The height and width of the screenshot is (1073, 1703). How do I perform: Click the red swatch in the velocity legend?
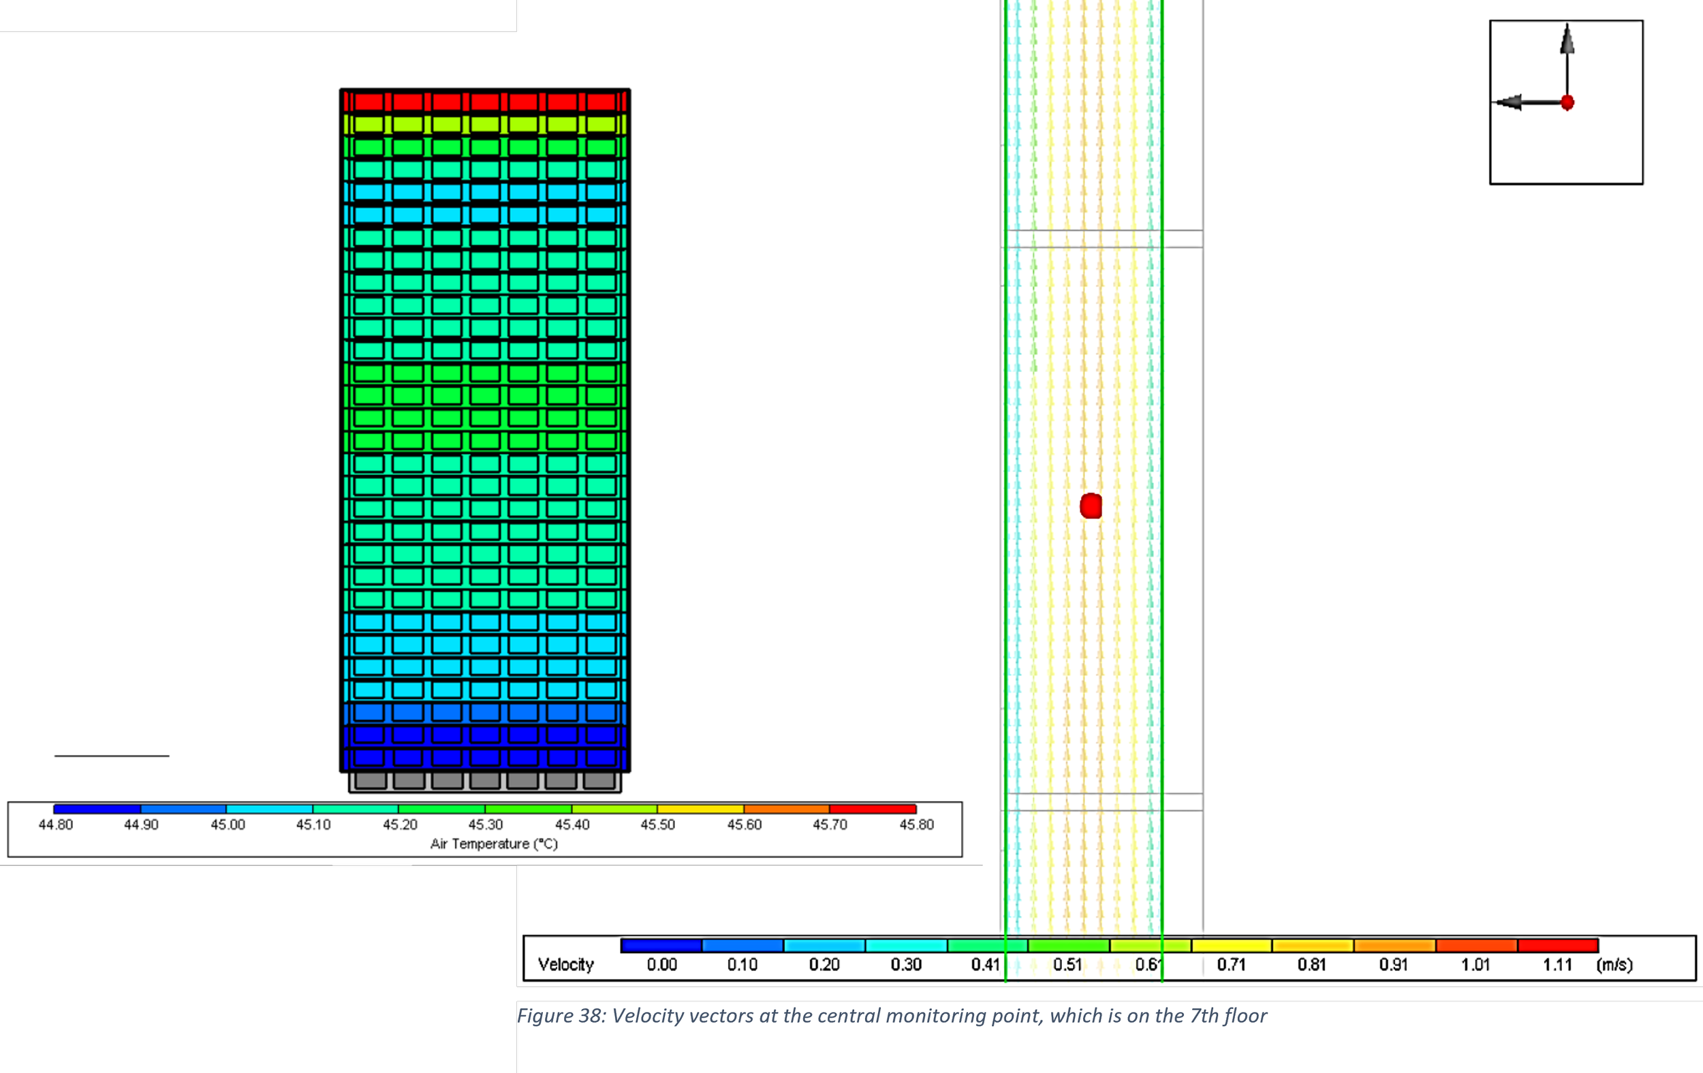click(x=1558, y=946)
